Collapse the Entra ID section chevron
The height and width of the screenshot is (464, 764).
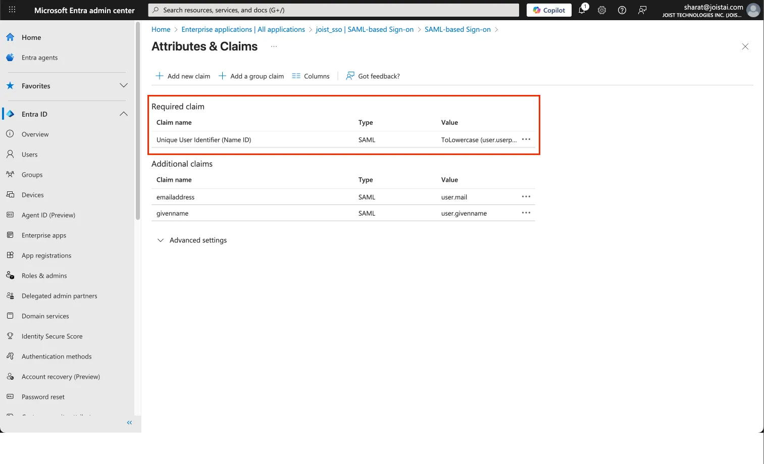124,114
